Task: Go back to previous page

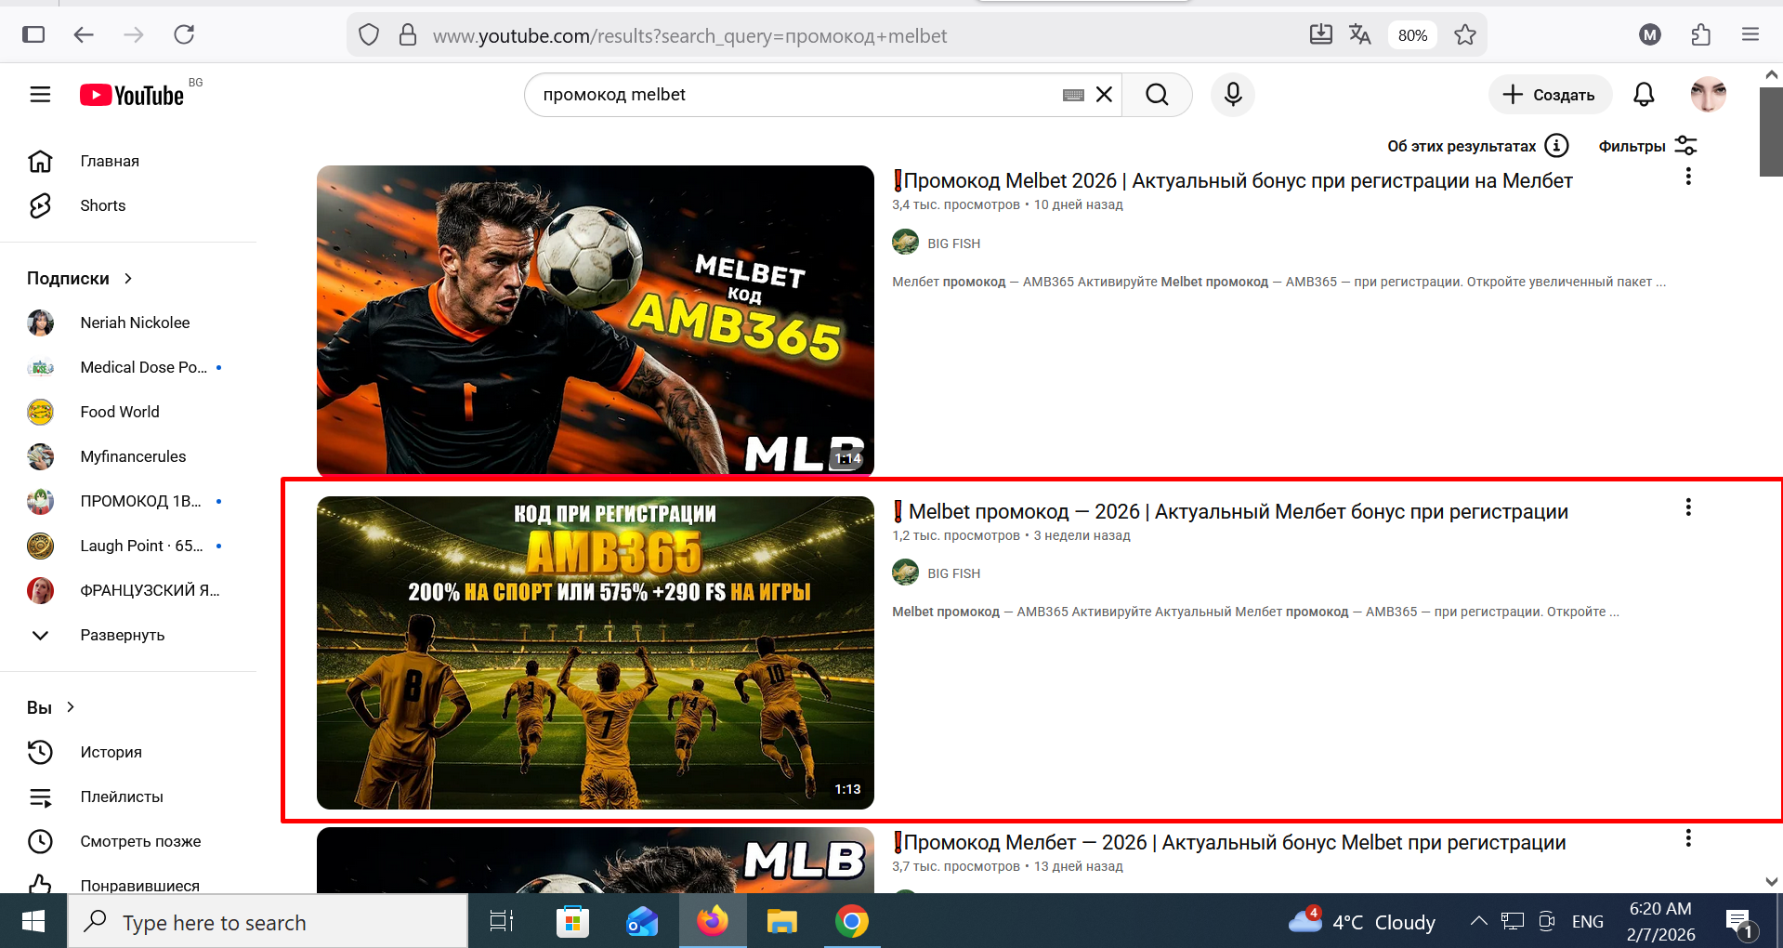Action: [84, 34]
